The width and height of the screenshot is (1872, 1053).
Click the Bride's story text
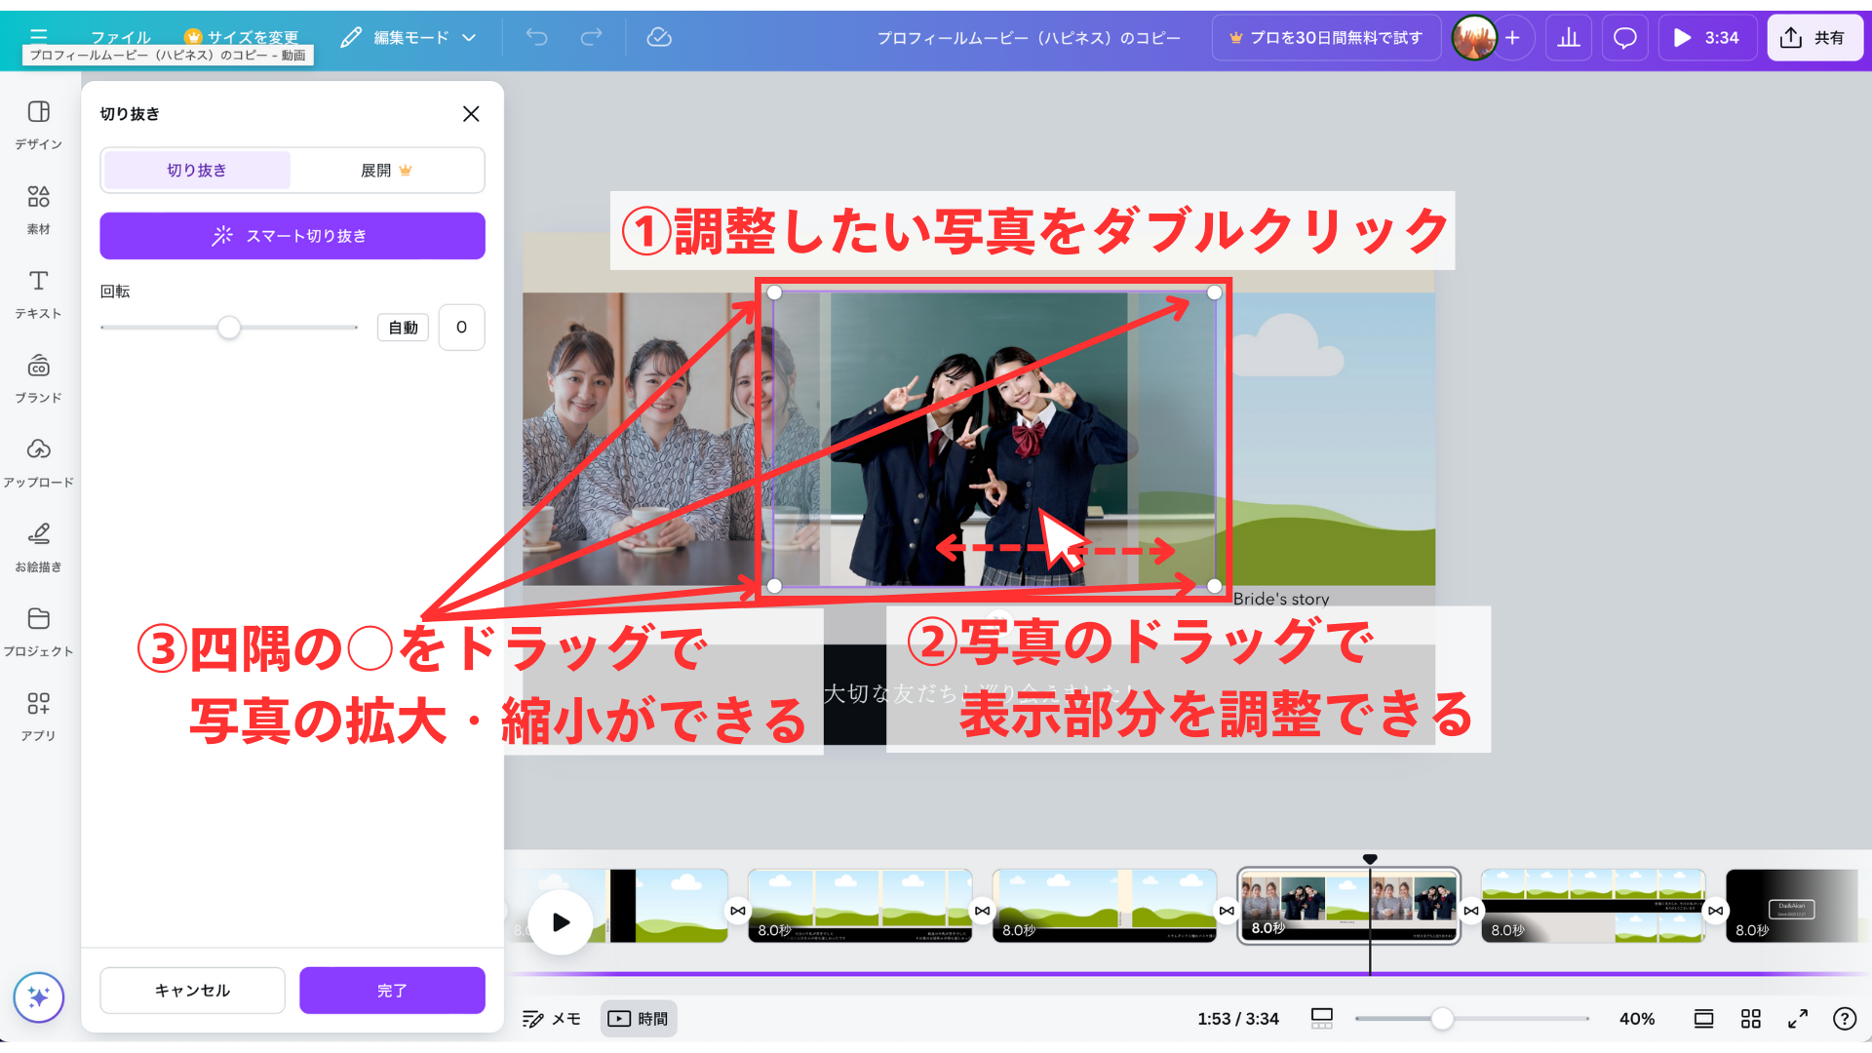(x=1281, y=599)
